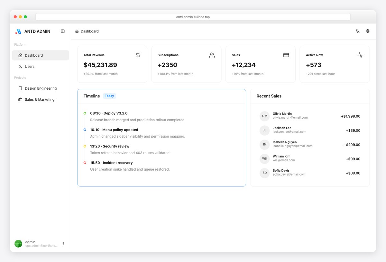Select the yellow 13:20 timeline dot
386x262 pixels.
[85, 146]
